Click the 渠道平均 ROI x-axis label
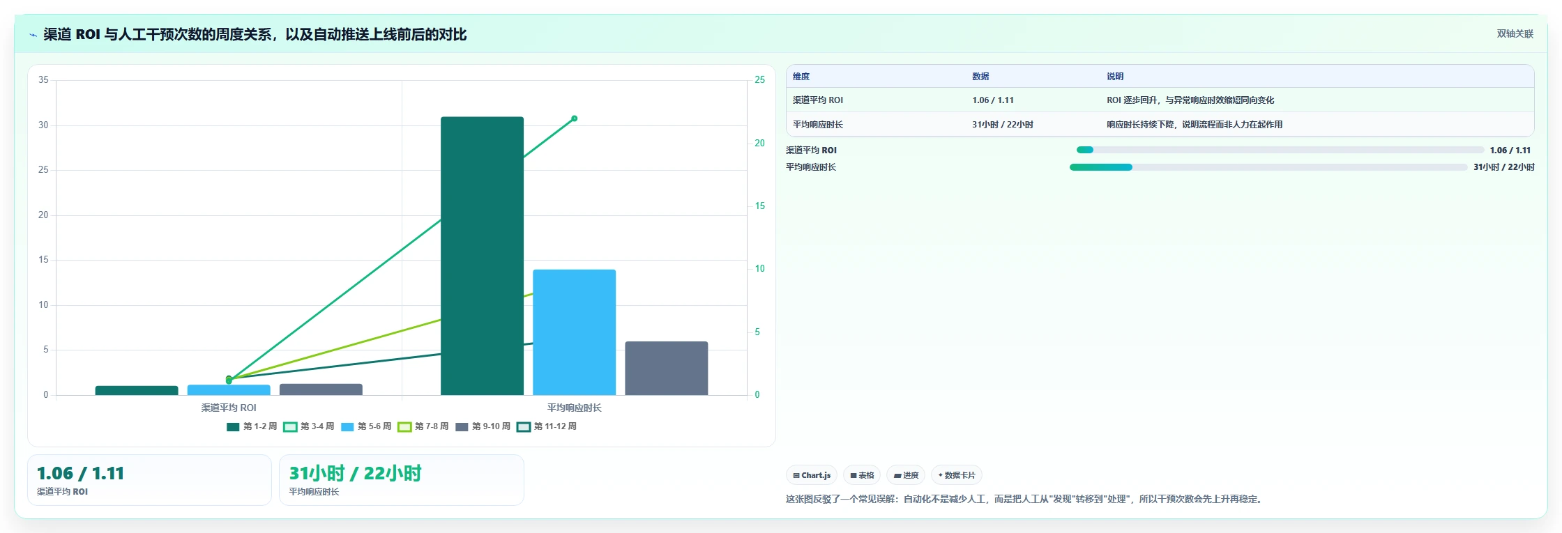The height and width of the screenshot is (533, 1562). tap(229, 408)
